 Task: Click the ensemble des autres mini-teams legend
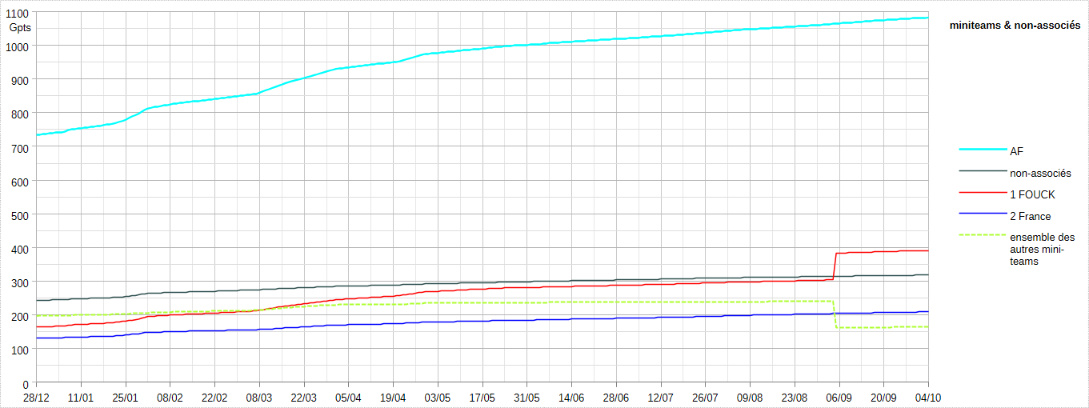point(1042,249)
